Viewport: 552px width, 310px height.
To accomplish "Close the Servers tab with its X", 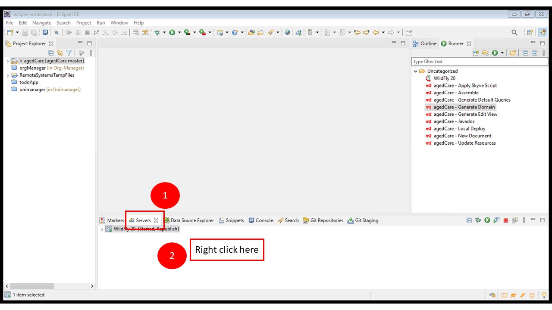I will (x=156, y=220).
